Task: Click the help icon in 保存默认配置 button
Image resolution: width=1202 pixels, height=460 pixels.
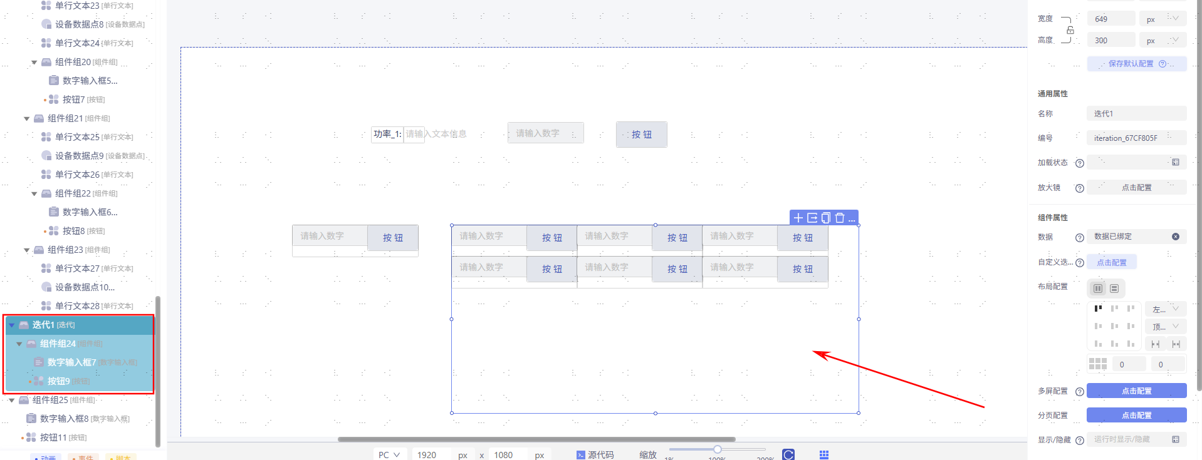Action: [x=1163, y=64]
